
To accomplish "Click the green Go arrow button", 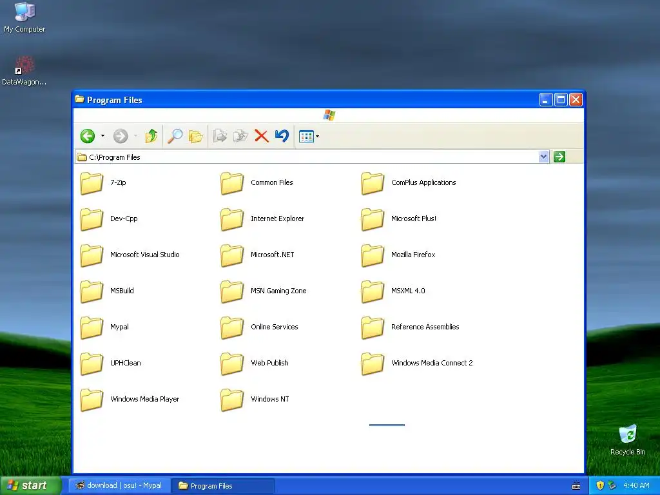I will [x=559, y=157].
